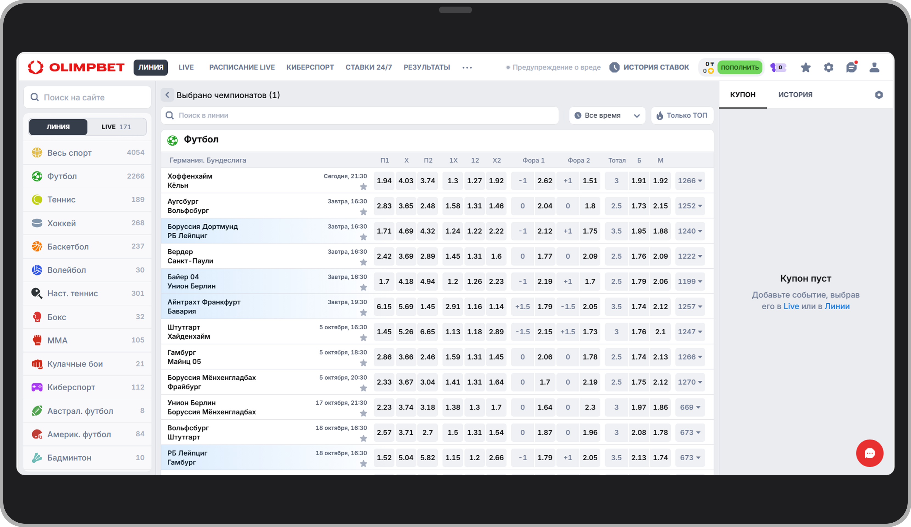Toggle the Только ТОП filter
This screenshot has height=527, width=911.
coord(682,115)
